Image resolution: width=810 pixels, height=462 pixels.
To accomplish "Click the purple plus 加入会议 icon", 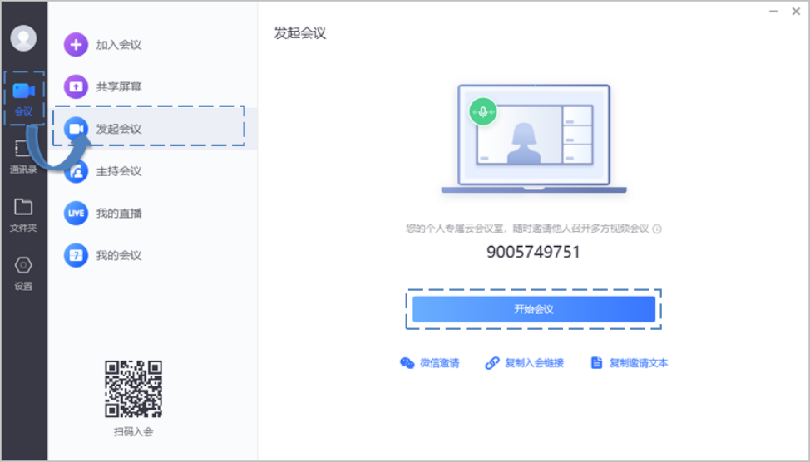I will point(76,44).
